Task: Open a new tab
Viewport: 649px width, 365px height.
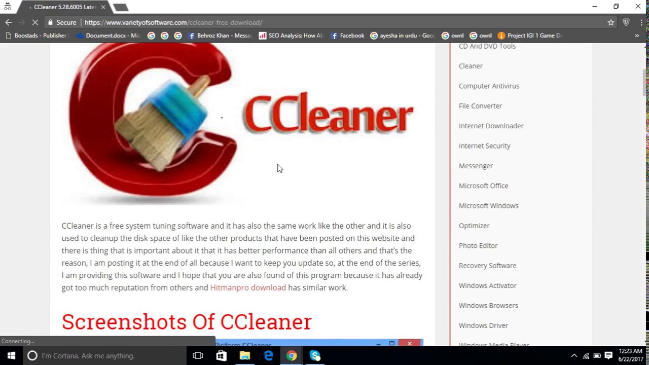Action: pos(121,7)
